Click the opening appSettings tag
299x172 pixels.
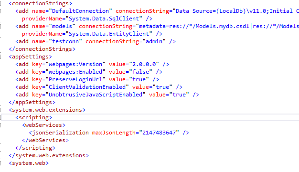[30, 57]
